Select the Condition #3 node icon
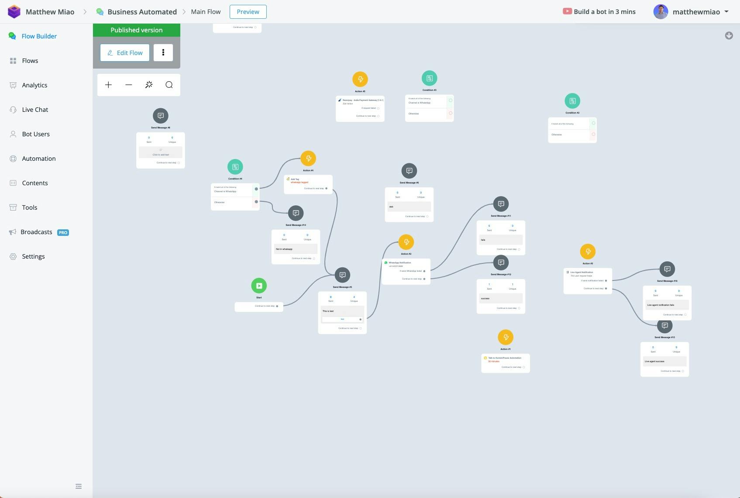 [429, 78]
